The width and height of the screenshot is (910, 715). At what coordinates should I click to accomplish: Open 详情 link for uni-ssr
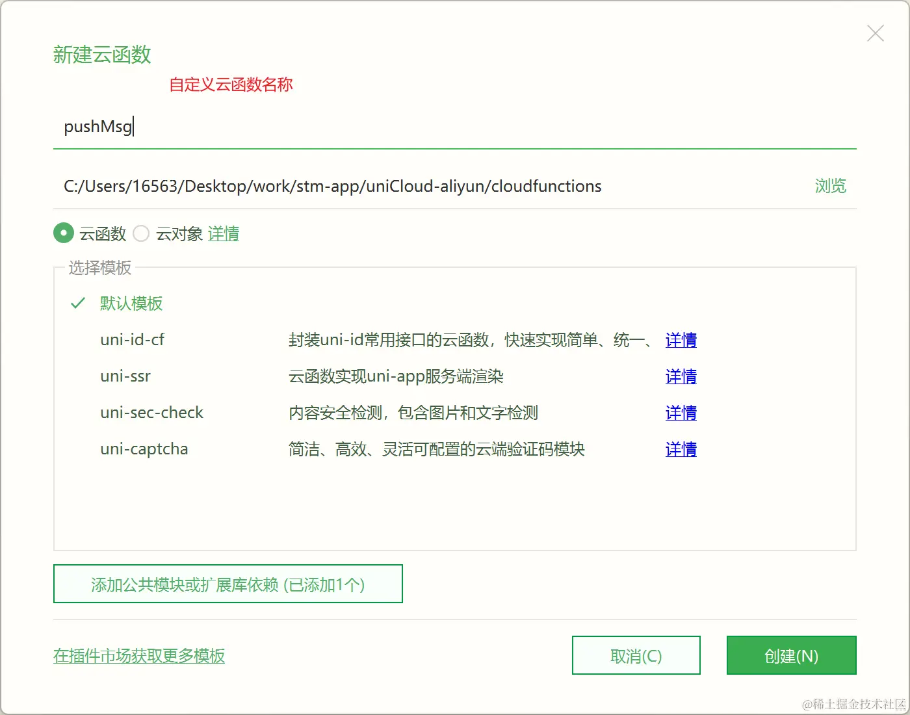[681, 376]
